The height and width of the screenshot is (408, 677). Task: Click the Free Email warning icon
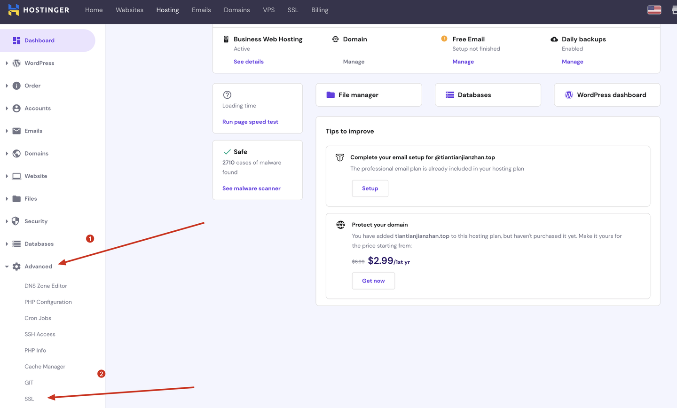click(444, 39)
